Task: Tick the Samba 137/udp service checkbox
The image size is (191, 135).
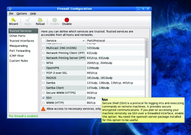Action: click(43, 83)
